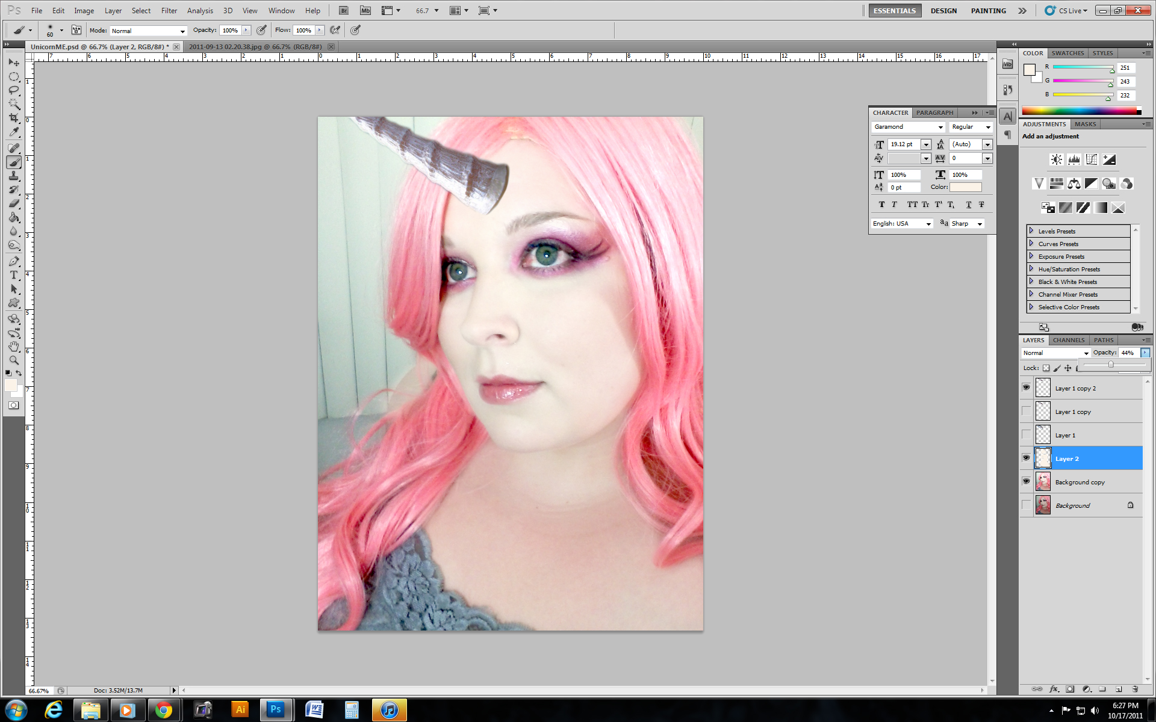Click the Layer 2 thumbnail
1156x722 pixels.
tap(1043, 458)
